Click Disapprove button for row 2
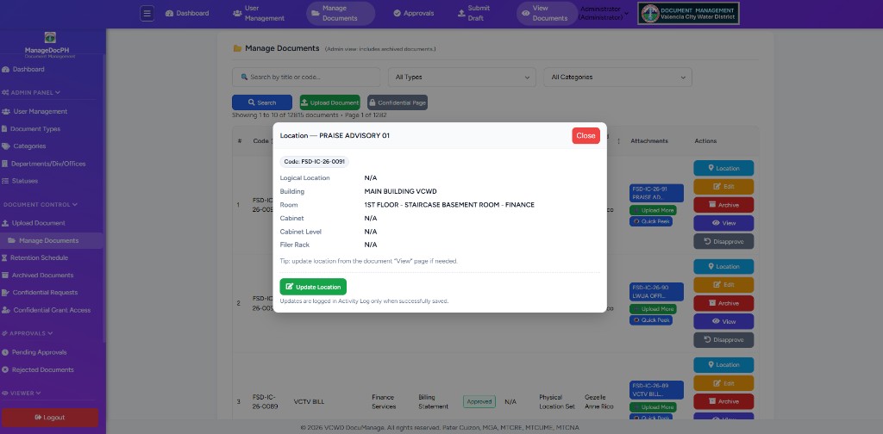 (723, 339)
